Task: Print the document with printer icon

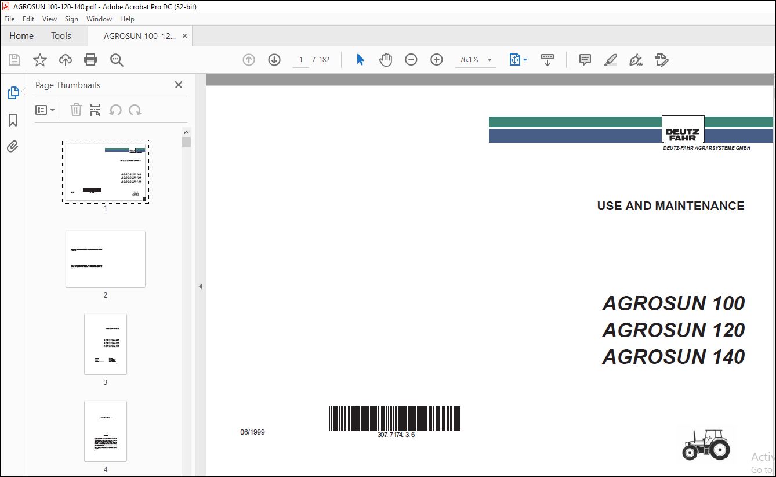Action: pos(90,60)
